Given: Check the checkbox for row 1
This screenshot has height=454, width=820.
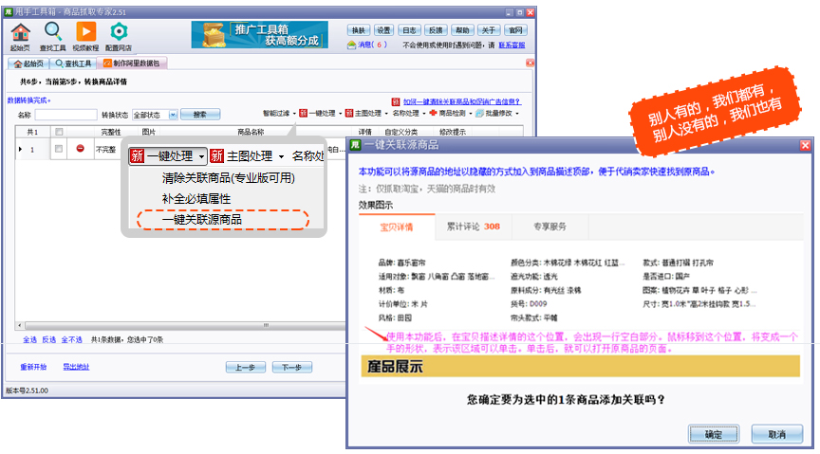Looking at the screenshot, I should [x=59, y=149].
